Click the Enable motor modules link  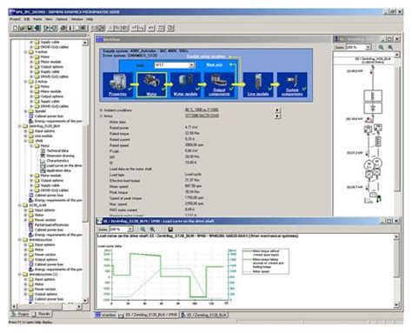pyautogui.click(x=206, y=57)
